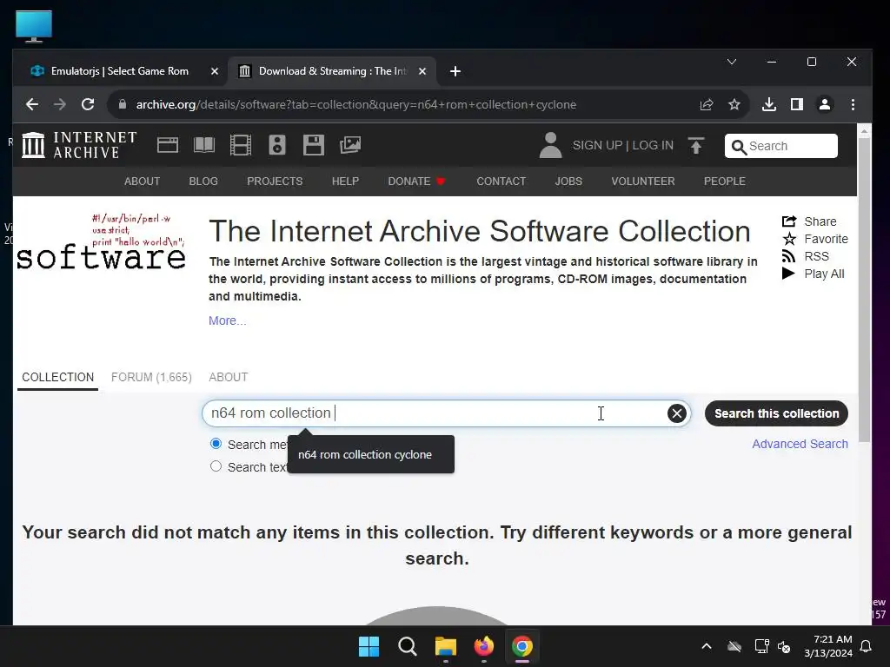Open PEOPLE menu item
The image size is (890, 667).
point(725,182)
